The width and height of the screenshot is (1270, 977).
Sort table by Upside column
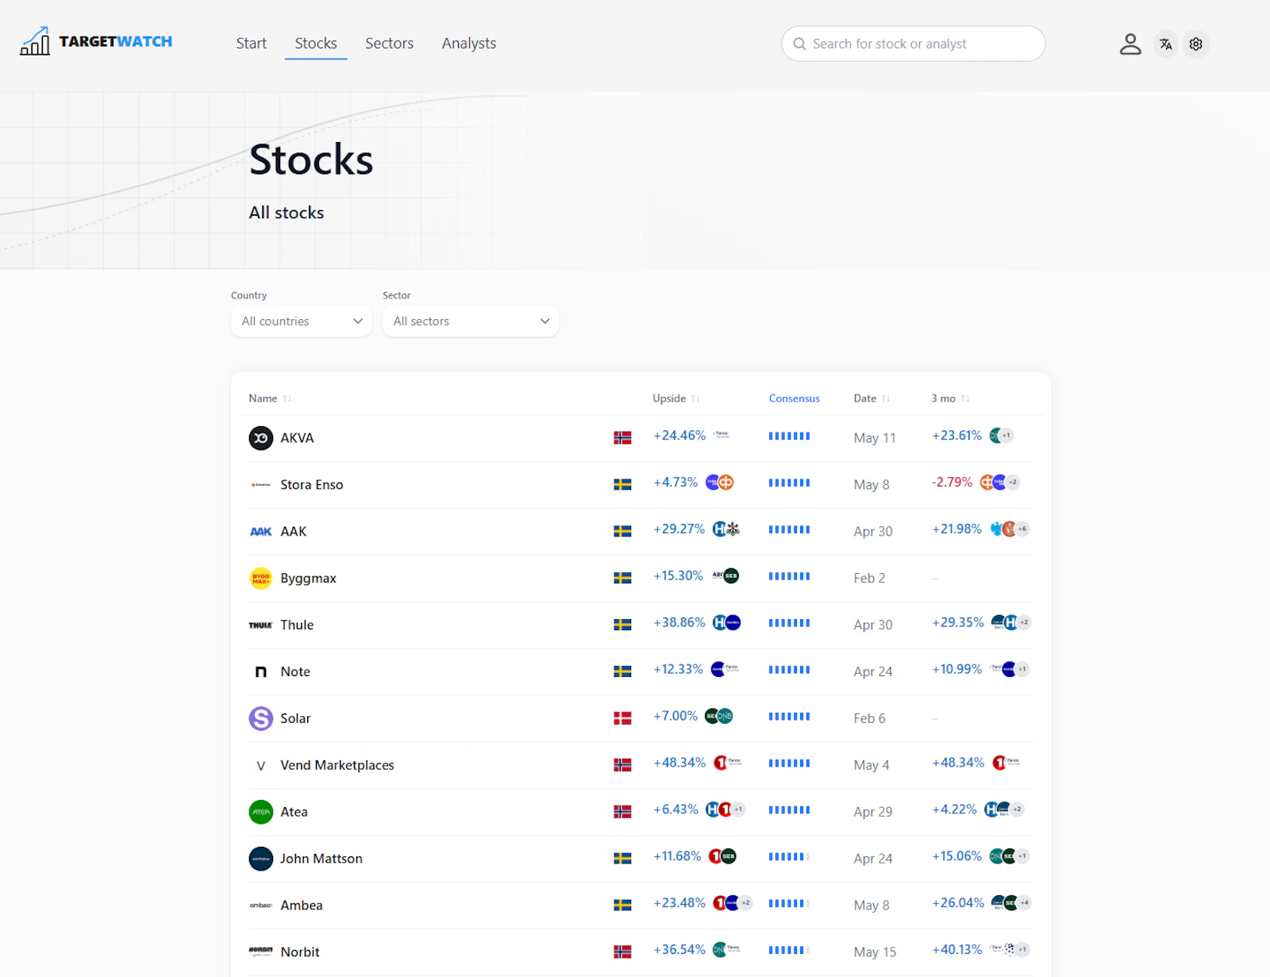[x=676, y=398]
